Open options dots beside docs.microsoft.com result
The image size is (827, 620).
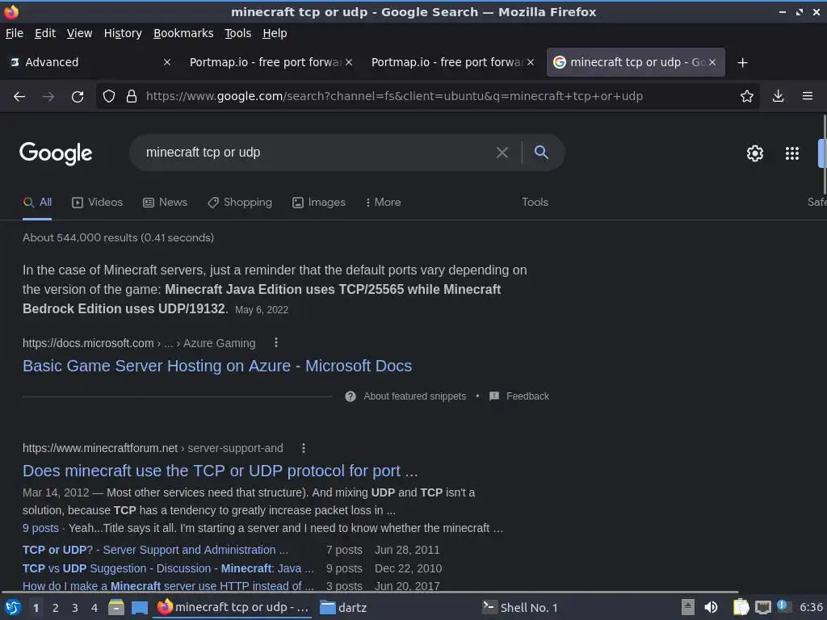click(x=276, y=342)
